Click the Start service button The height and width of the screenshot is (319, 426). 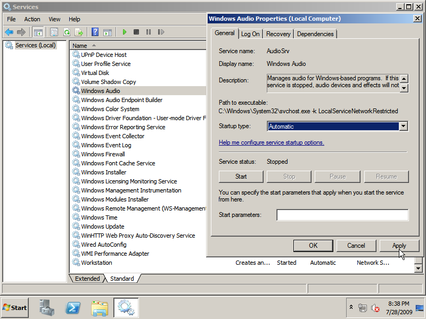click(241, 177)
